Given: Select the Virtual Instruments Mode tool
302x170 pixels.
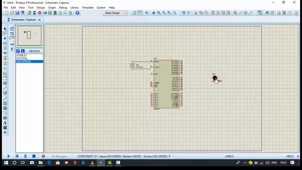Looking at the screenshot, I should coord(5,93).
